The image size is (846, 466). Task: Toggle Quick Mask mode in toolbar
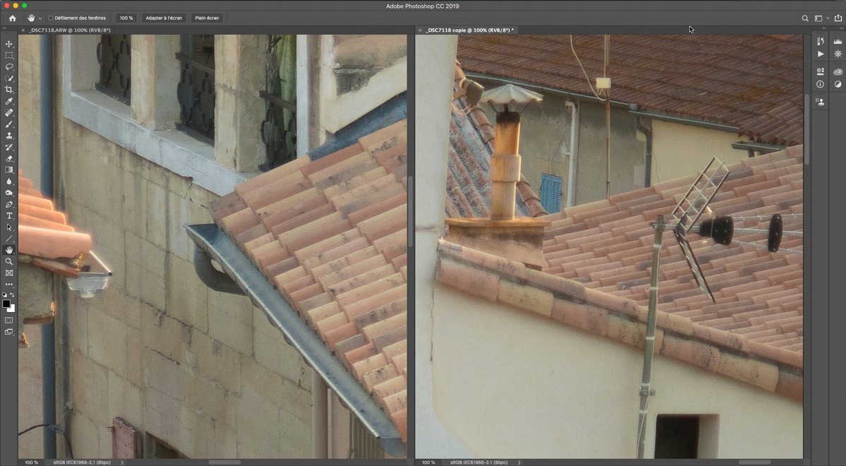[9, 321]
